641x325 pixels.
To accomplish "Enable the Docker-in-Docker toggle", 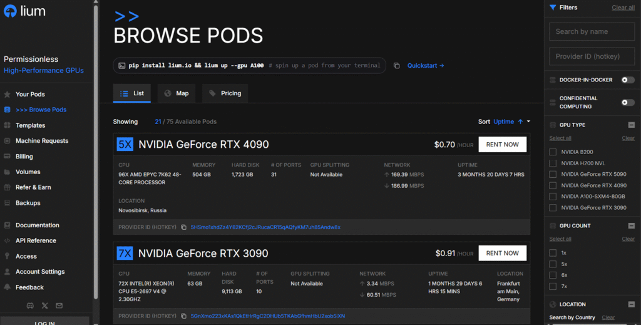I will (627, 80).
